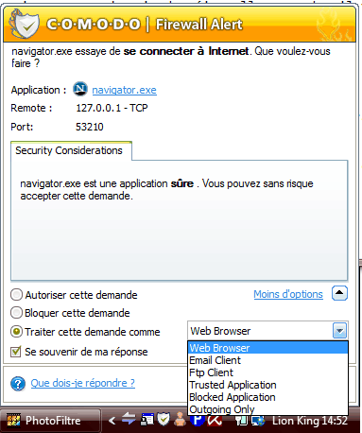Click the Web Browser dropdown arrow
Image resolution: width=362 pixels, height=433 pixels.
click(x=339, y=331)
